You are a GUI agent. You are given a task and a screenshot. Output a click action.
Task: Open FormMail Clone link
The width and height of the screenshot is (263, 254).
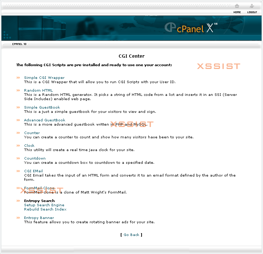[x=39, y=188]
